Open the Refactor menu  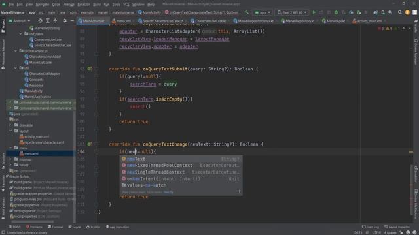(x=84, y=5)
